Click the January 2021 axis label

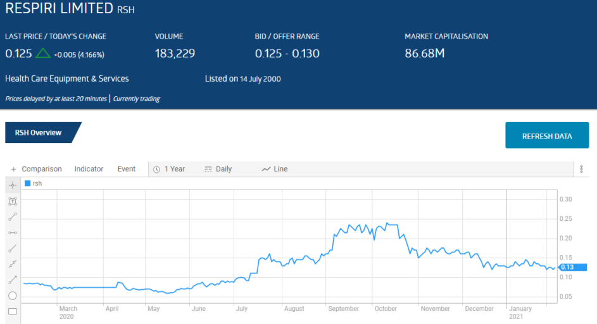(x=520, y=312)
